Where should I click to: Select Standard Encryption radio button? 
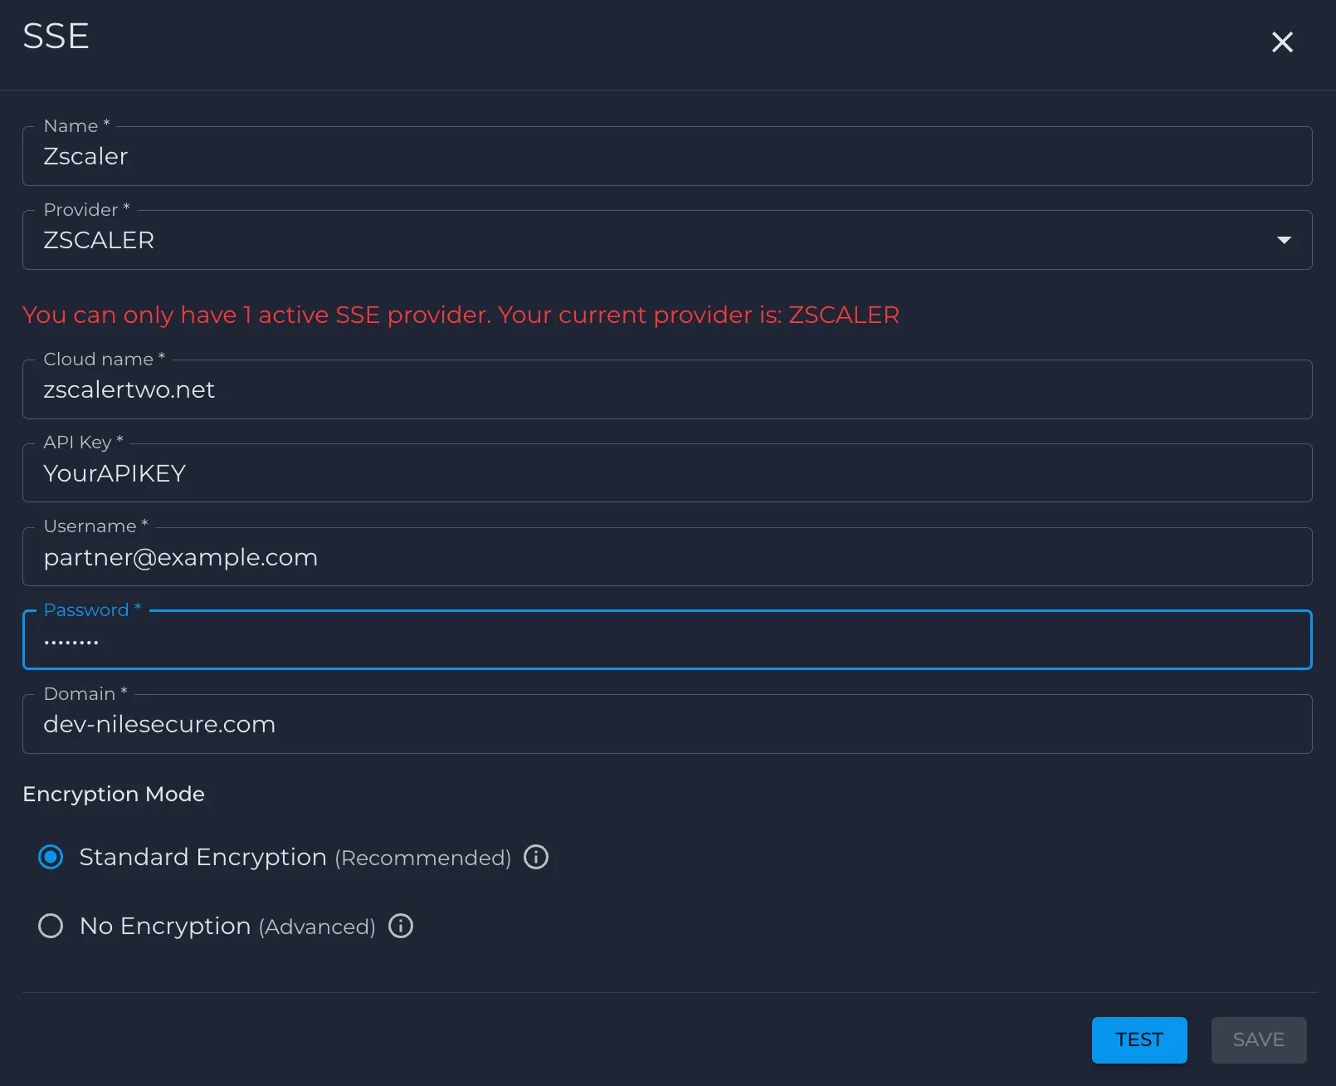pyautogui.click(x=51, y=857)
